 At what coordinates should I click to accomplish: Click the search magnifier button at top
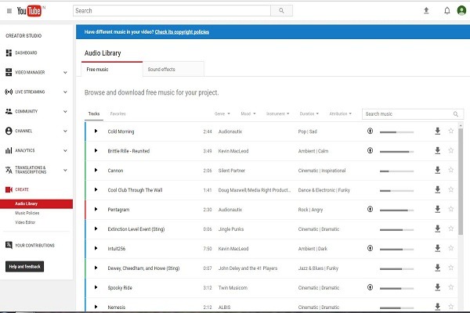pos(281,11)
